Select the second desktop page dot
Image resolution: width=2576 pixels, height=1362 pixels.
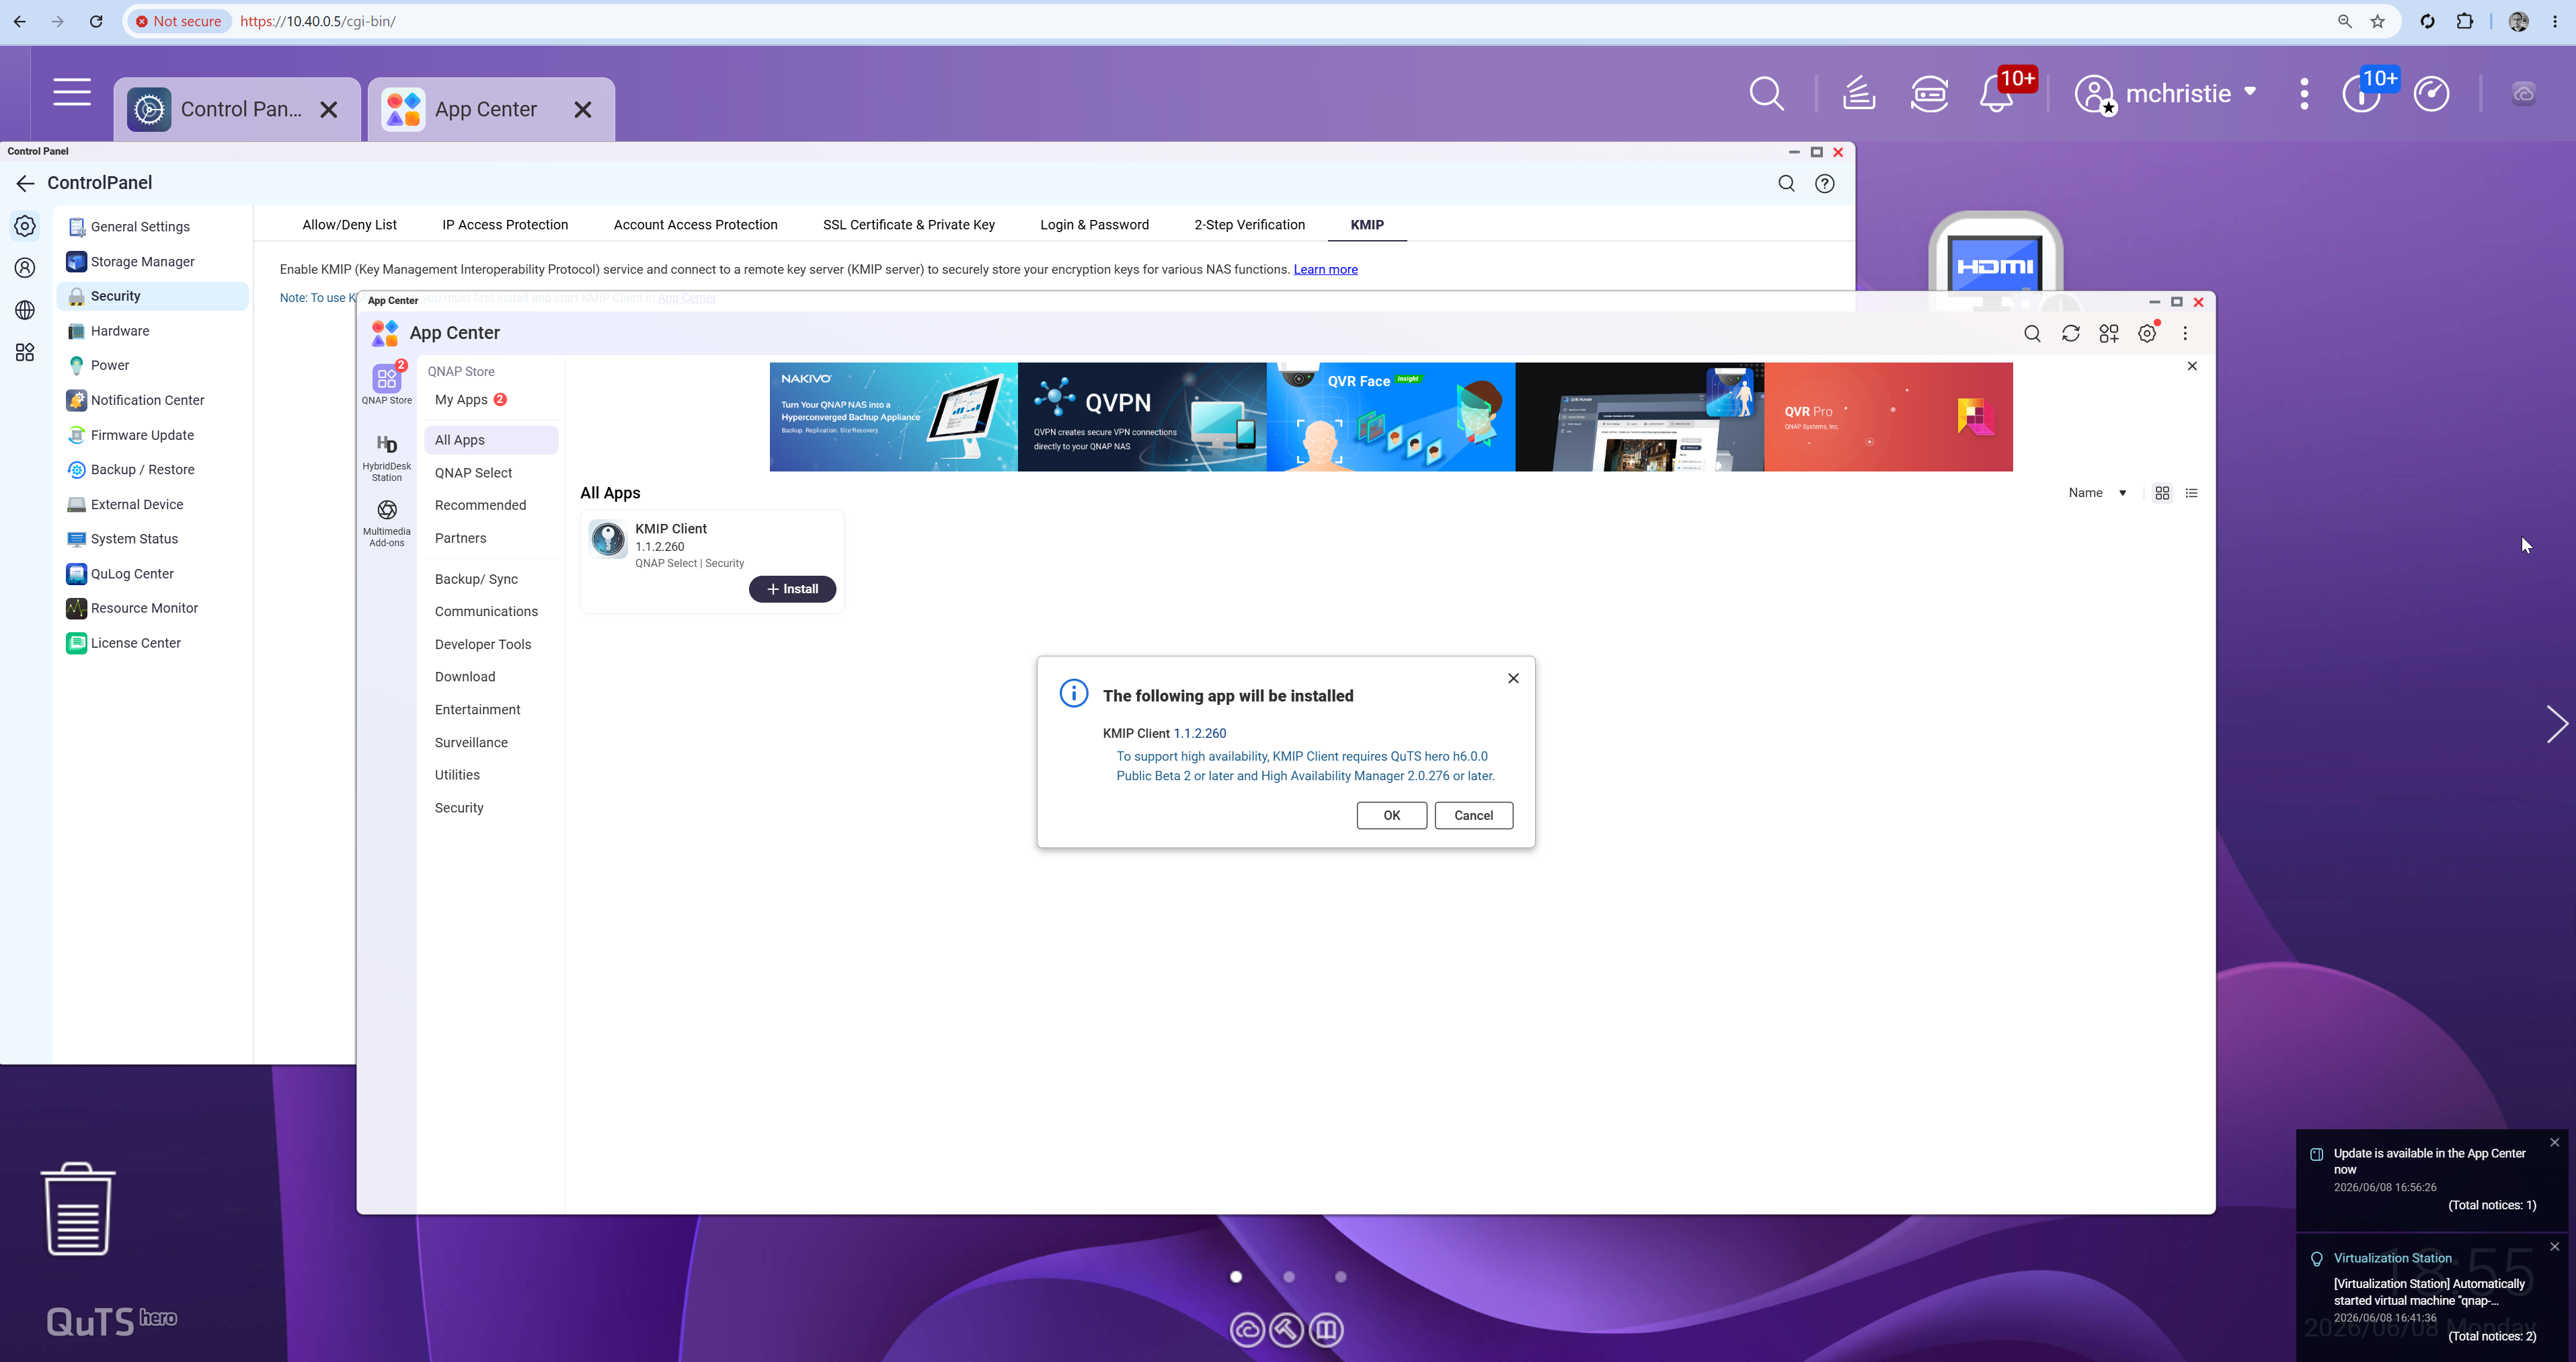(x=1289, y=1277)
